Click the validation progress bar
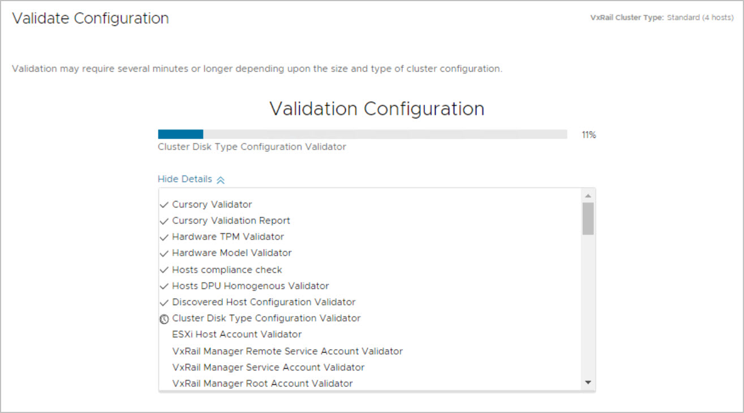This screenshot has height=413, width=744. click(x=362, y=134)
